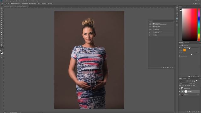Click the Fit Screen button
This screenshot has width=201, height=113.
(x=44, y=3)
